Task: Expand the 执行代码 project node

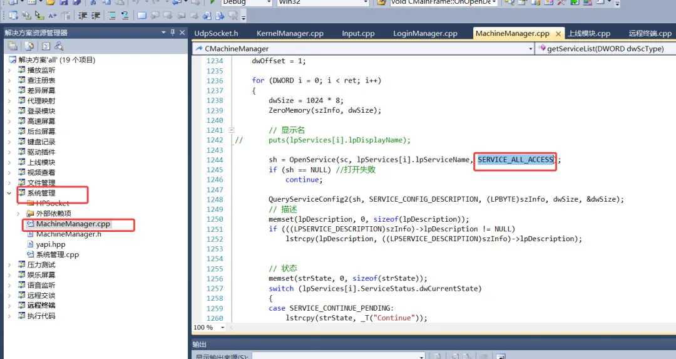Action: (9, 316)
